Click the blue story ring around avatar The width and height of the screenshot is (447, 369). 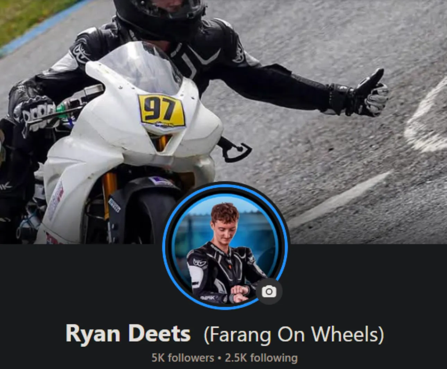225,186
